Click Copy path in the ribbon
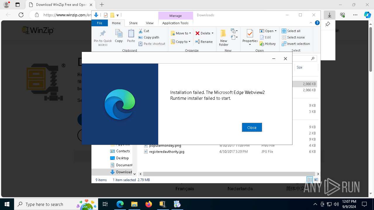 (149, 37)
